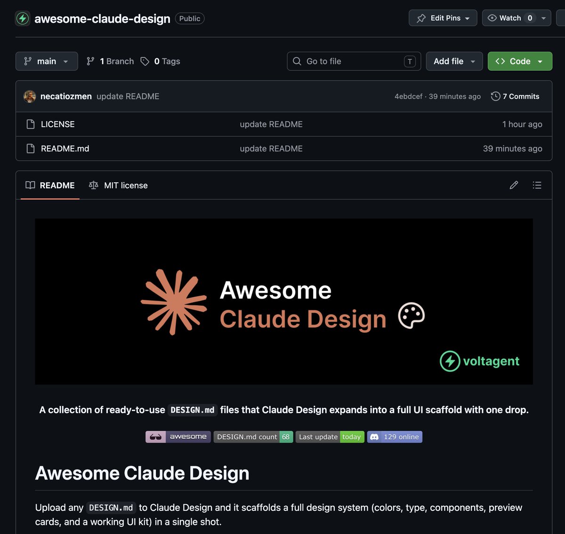Switch to the MIT license tab
The width and height of the screenshot is (565, 534).
pos(118,185)
